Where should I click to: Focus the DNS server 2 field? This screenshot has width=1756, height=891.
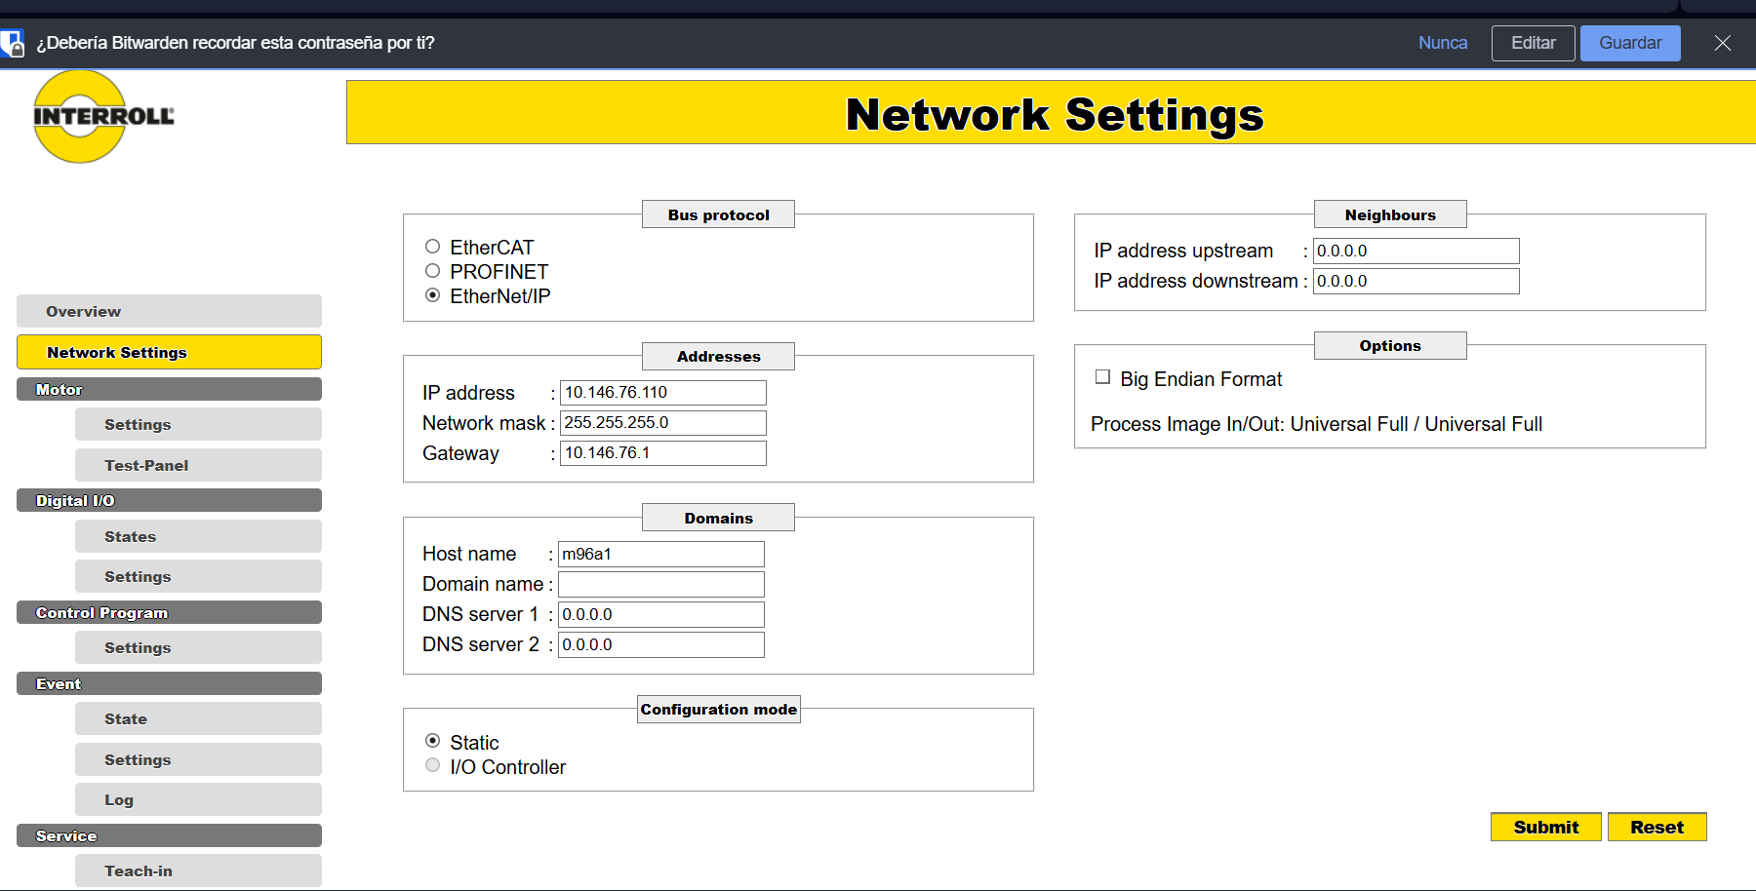point(661,644)
